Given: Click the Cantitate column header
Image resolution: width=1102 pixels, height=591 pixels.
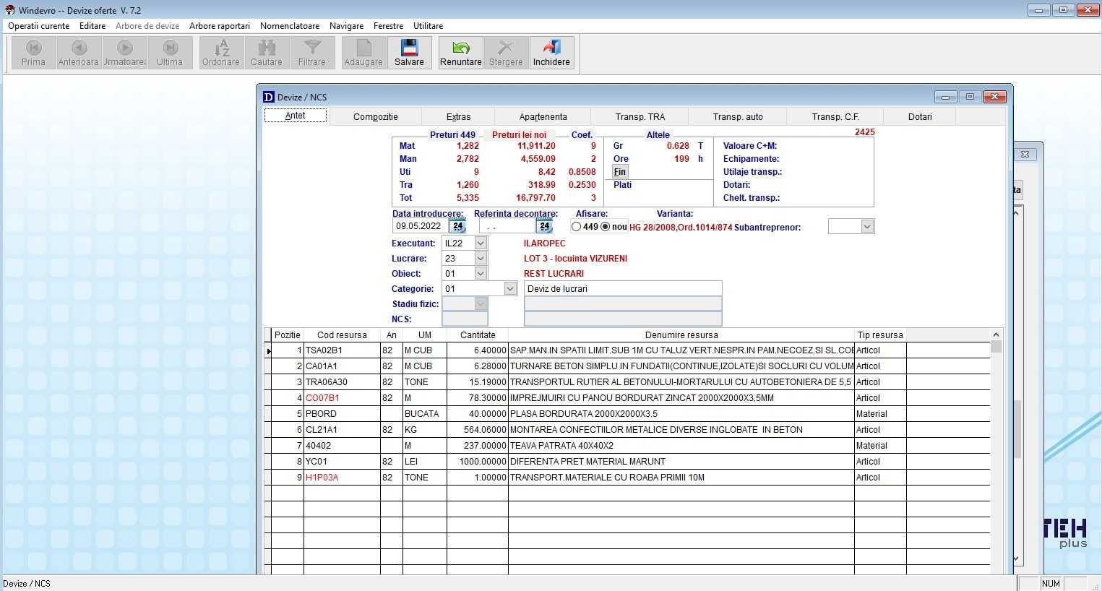Looking at the screenshot, I should 478,335.
